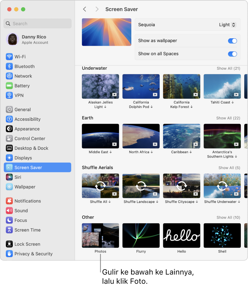Expand Show All (10) Other list

(x=228, y=217)
